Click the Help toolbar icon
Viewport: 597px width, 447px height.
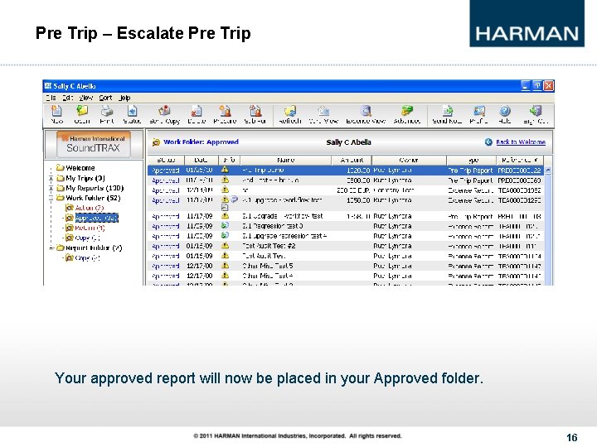point(504,112)
